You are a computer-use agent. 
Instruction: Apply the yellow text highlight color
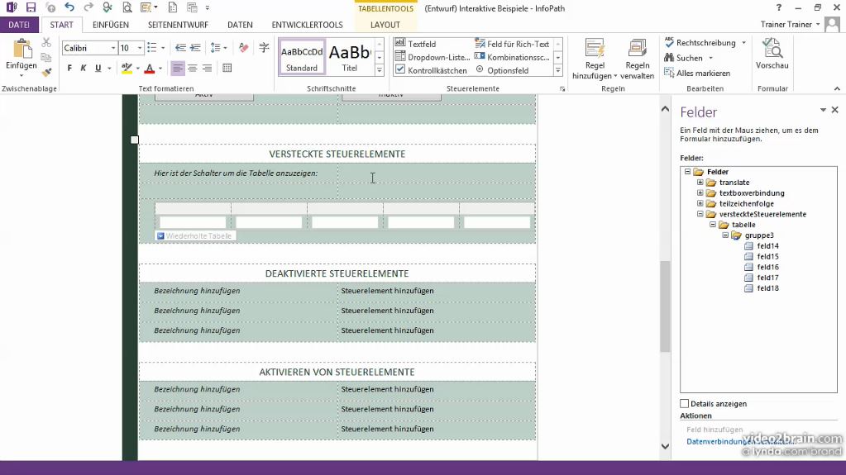tap(127, 68)
